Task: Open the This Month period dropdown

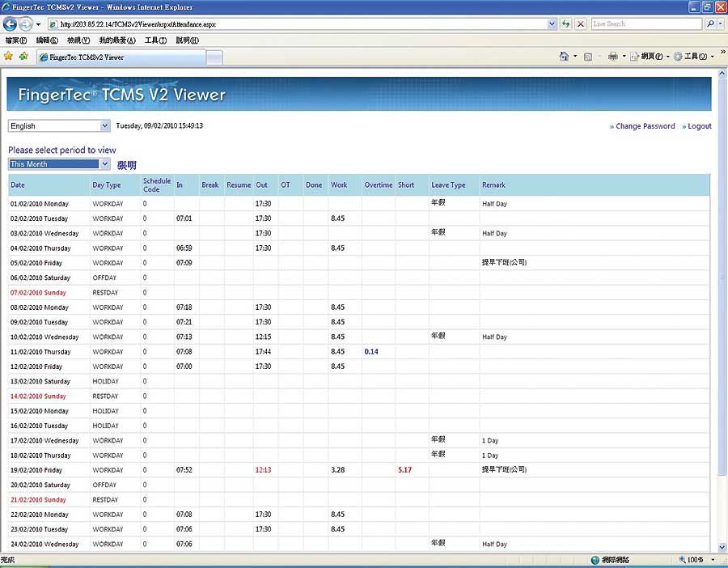Action: (x=59, y=164)
